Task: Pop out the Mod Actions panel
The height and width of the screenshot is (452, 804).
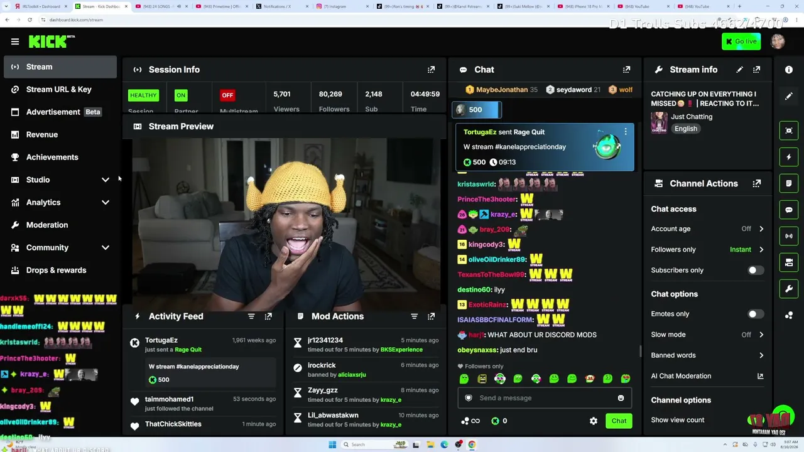Action: coord(431,316)
